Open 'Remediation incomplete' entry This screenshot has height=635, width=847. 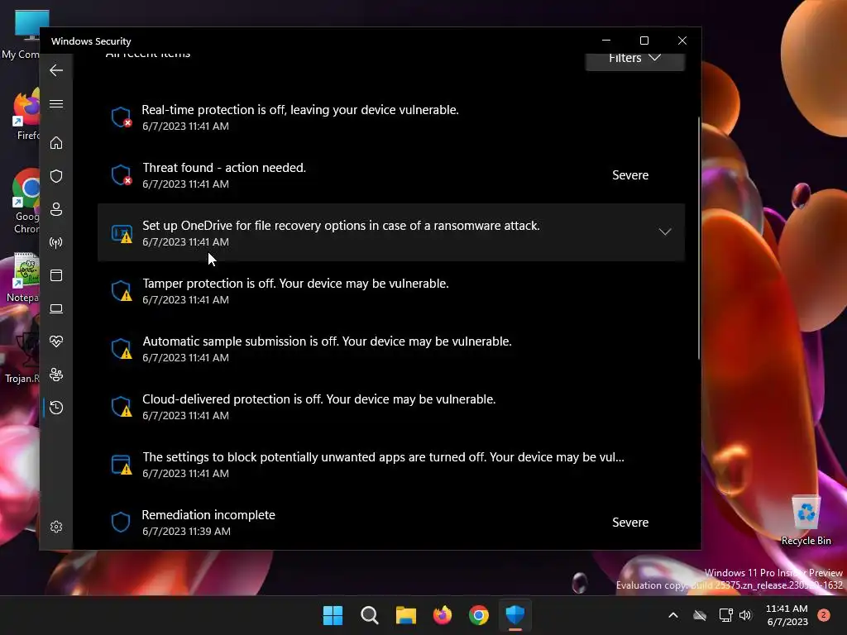click(x=391, y=523)
